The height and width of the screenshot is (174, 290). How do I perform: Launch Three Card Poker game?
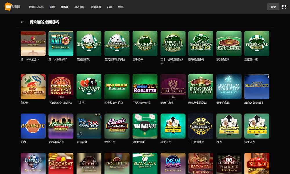click(x=257, y=43)
